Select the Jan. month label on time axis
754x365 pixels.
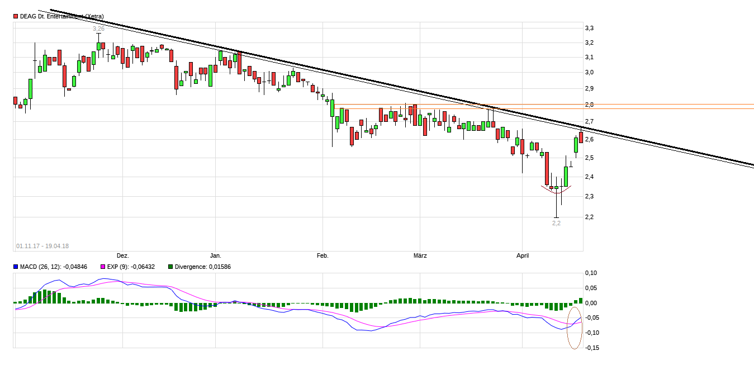click(215, 256)
